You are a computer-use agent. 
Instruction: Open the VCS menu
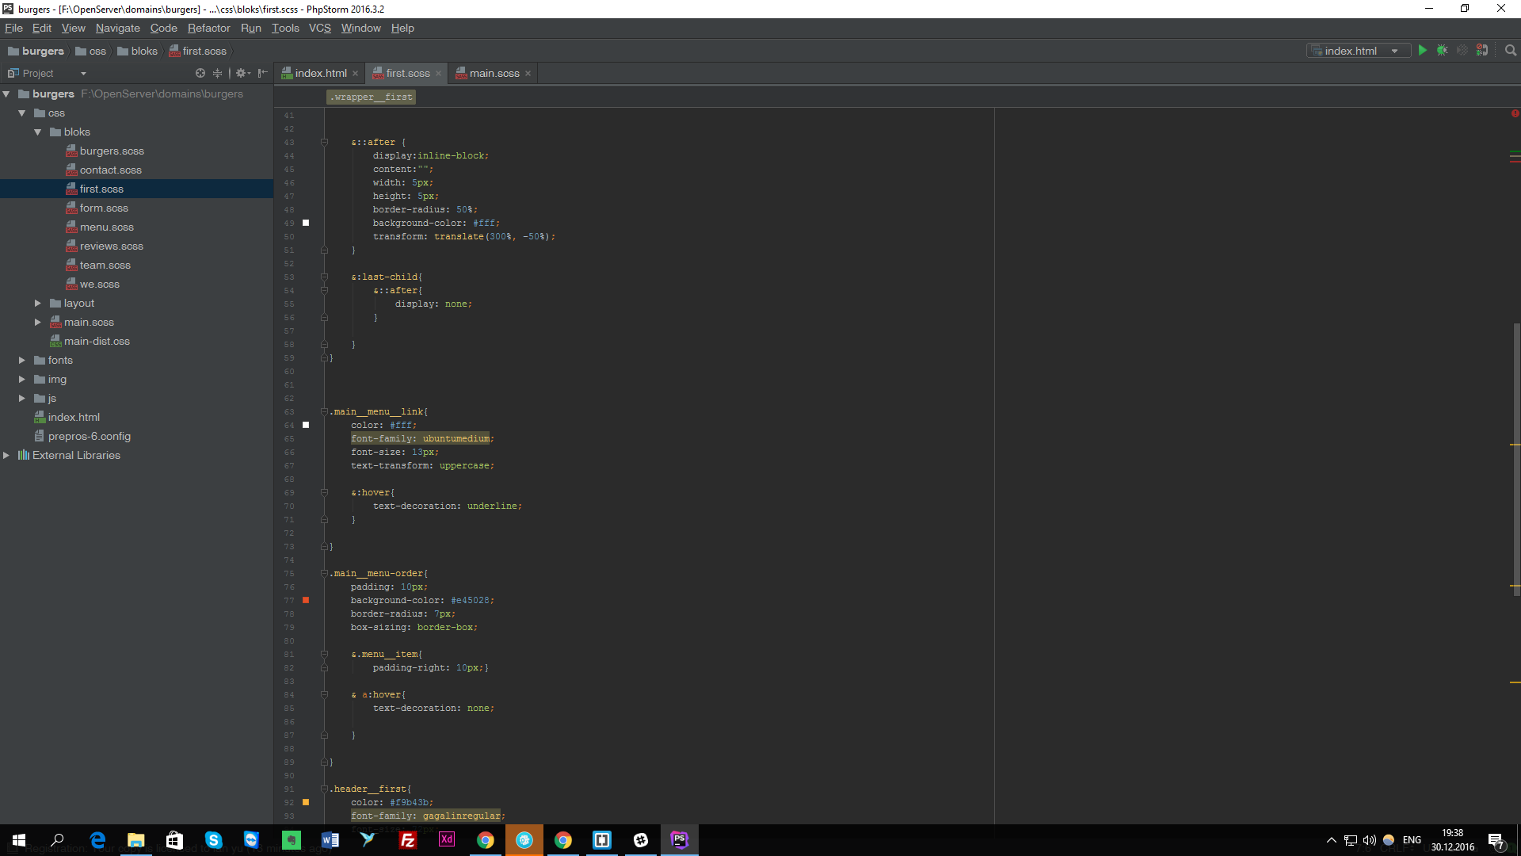coord(320,28)
